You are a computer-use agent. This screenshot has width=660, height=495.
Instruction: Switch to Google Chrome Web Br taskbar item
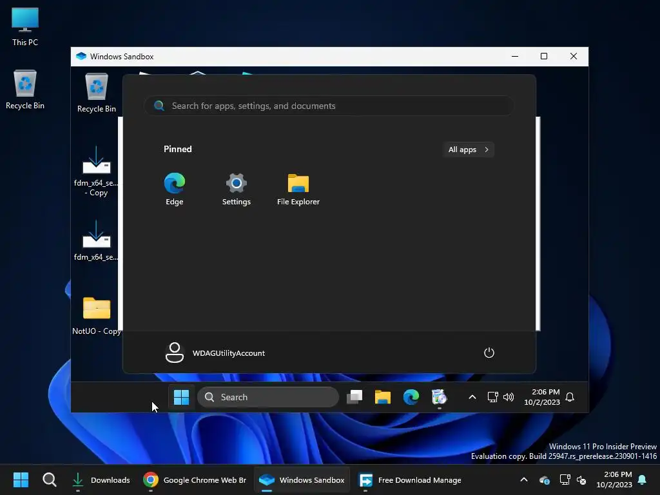click(195, 480)
